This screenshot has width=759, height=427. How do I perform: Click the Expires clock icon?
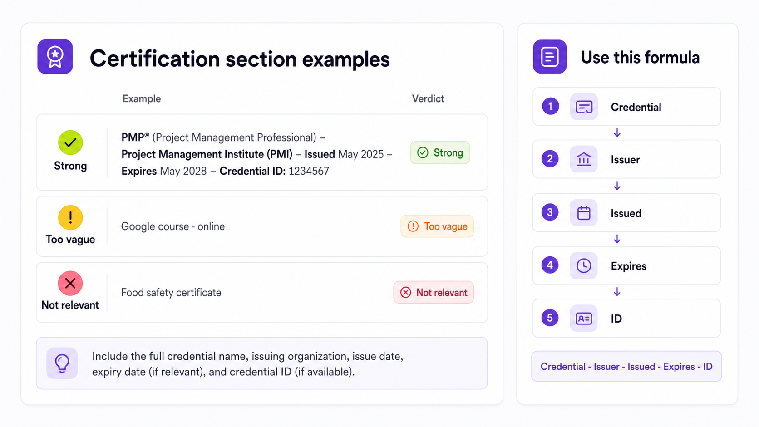(x=584, y=265)
